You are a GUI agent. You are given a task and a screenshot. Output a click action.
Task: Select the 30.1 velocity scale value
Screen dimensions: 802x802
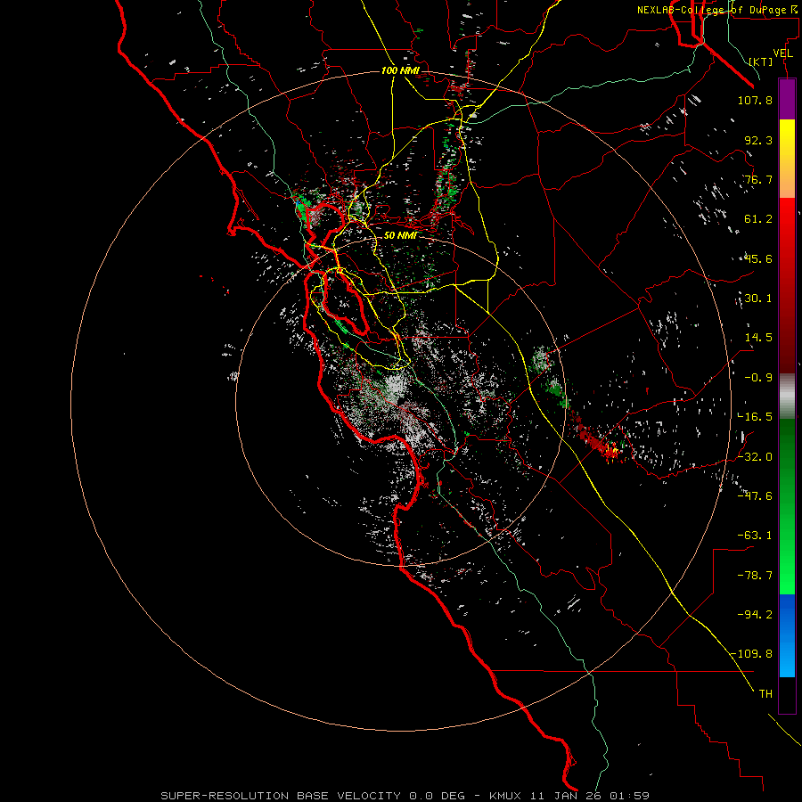[758, 299]
